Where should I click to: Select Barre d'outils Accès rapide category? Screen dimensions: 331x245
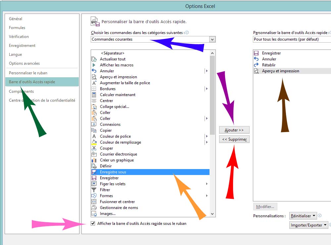42,82
